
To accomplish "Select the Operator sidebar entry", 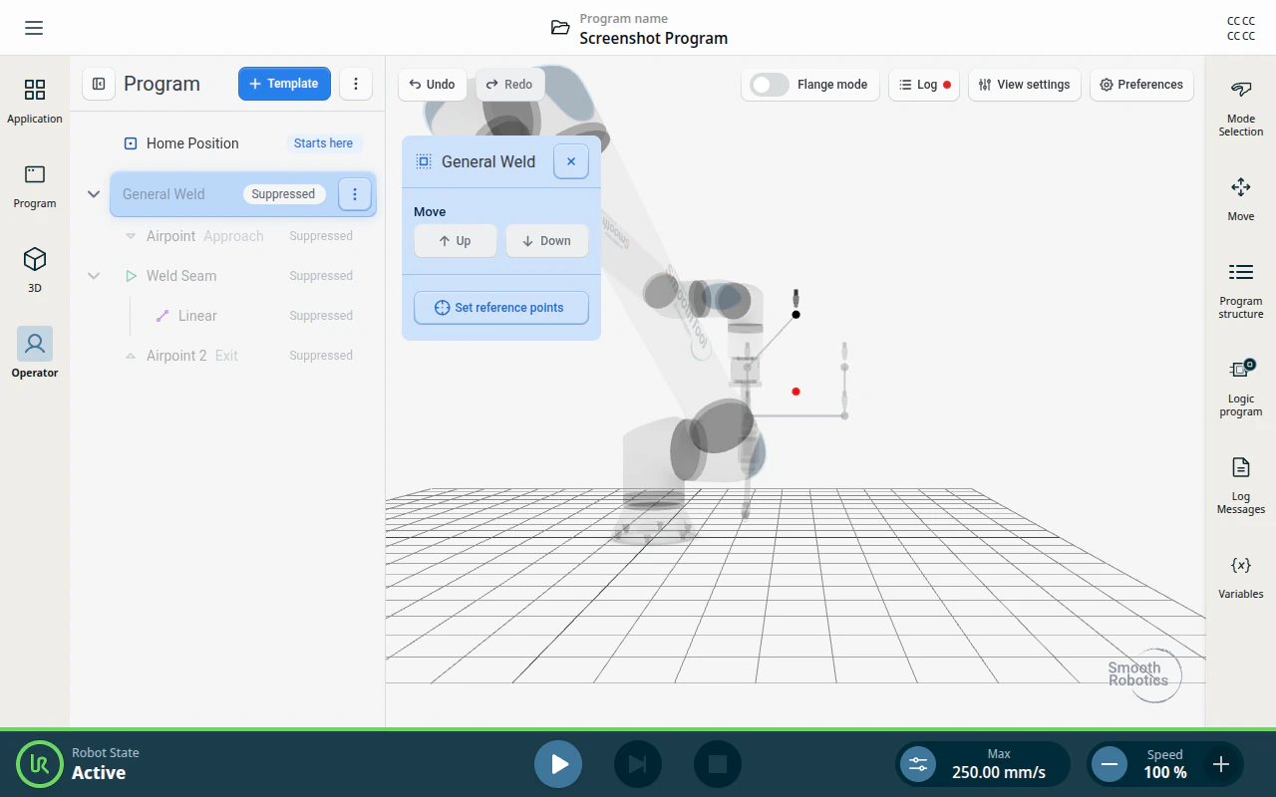I will 35,354.
